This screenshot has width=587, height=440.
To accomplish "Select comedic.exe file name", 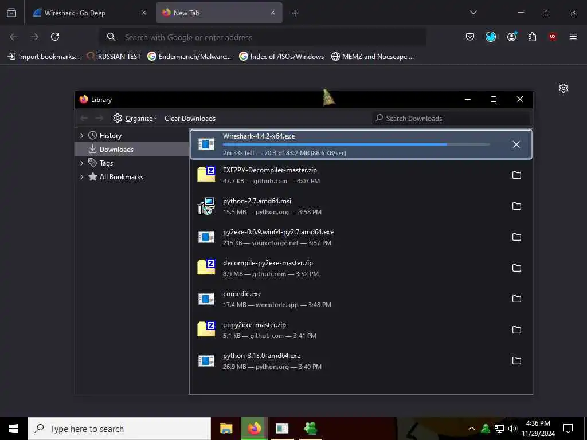I will (242, 294).
